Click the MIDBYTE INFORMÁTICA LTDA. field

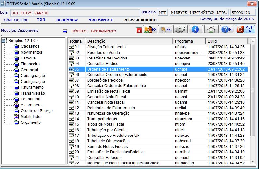199,13
